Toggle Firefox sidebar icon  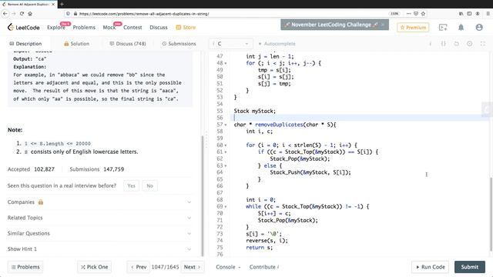[x=469, y=14]
